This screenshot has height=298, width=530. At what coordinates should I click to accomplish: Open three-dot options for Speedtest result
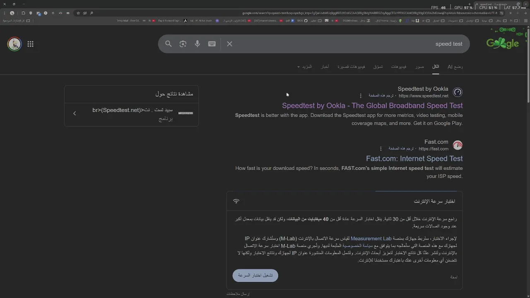click(361, 96)
